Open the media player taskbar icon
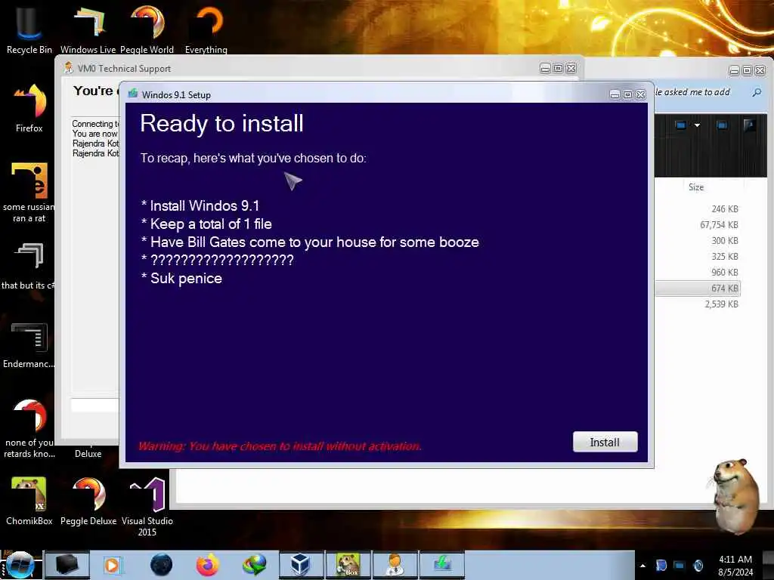 point(113,565)
